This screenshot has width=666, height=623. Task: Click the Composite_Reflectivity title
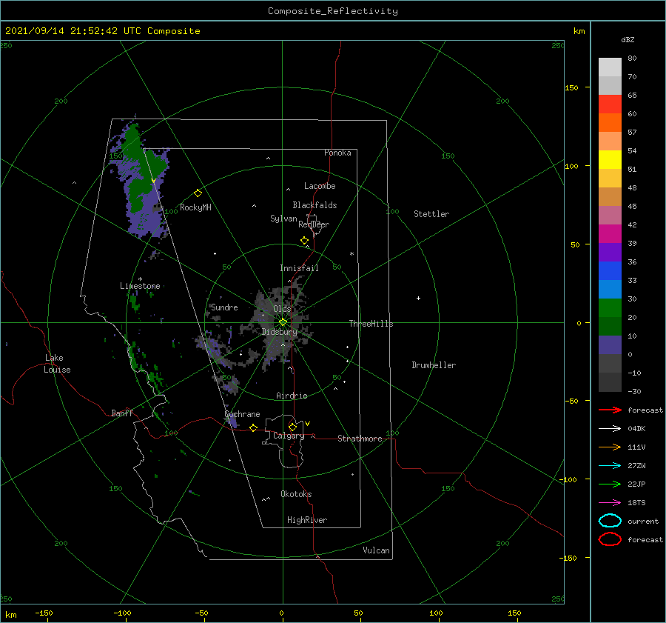[333, 11]
